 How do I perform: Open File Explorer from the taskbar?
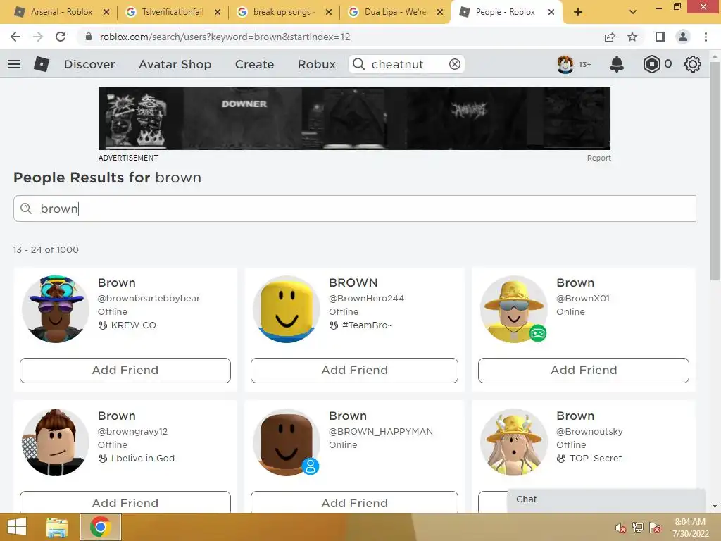click(57, 527)
